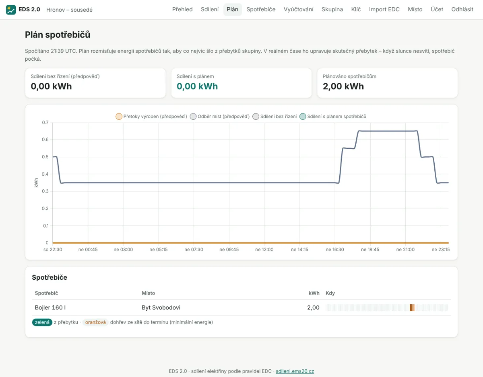Click the orange schedule bars for Bojler 160 l
Screen dimensions: 483x377
(412, 308)
